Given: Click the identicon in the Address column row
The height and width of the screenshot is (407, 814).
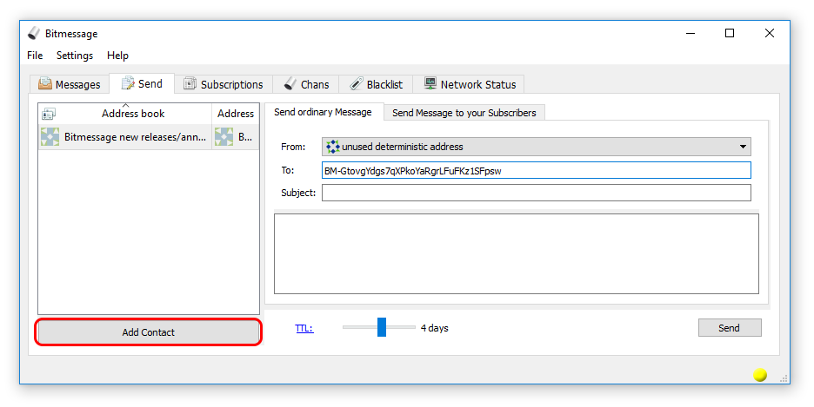Looking at the screenshot, I should [224, 137].
